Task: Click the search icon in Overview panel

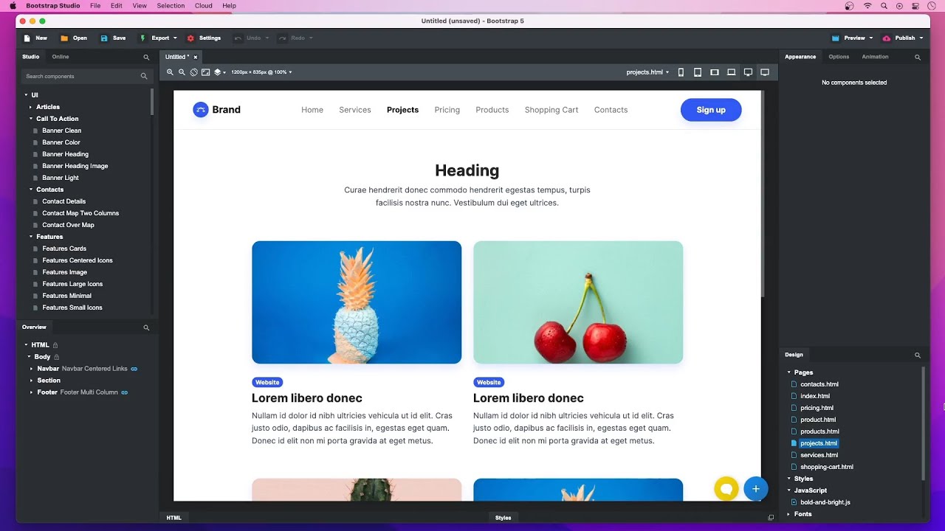Action: tap(146, 327)
